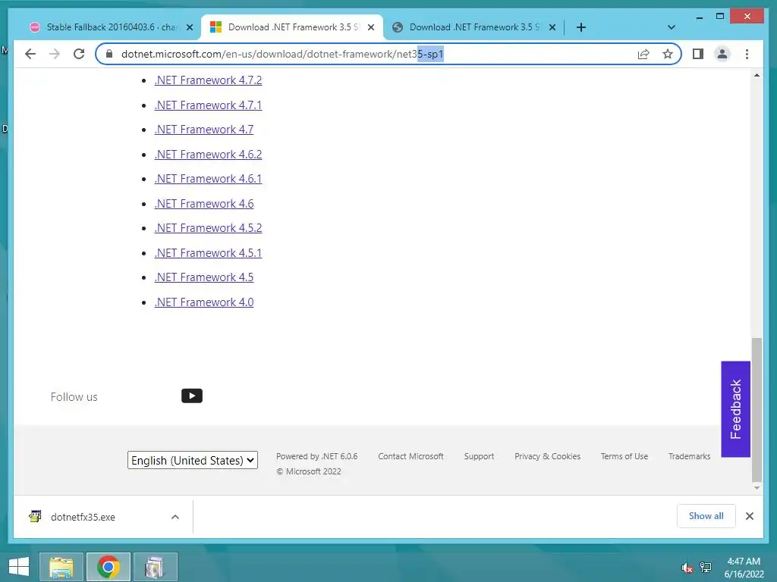Click the purple Feedback button

(x=735, y=408)
